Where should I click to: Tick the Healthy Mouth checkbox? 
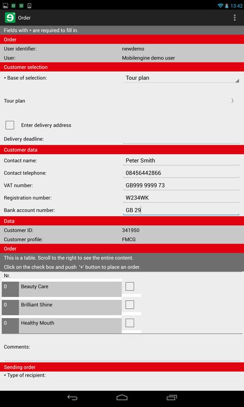(x=130, y=323)
